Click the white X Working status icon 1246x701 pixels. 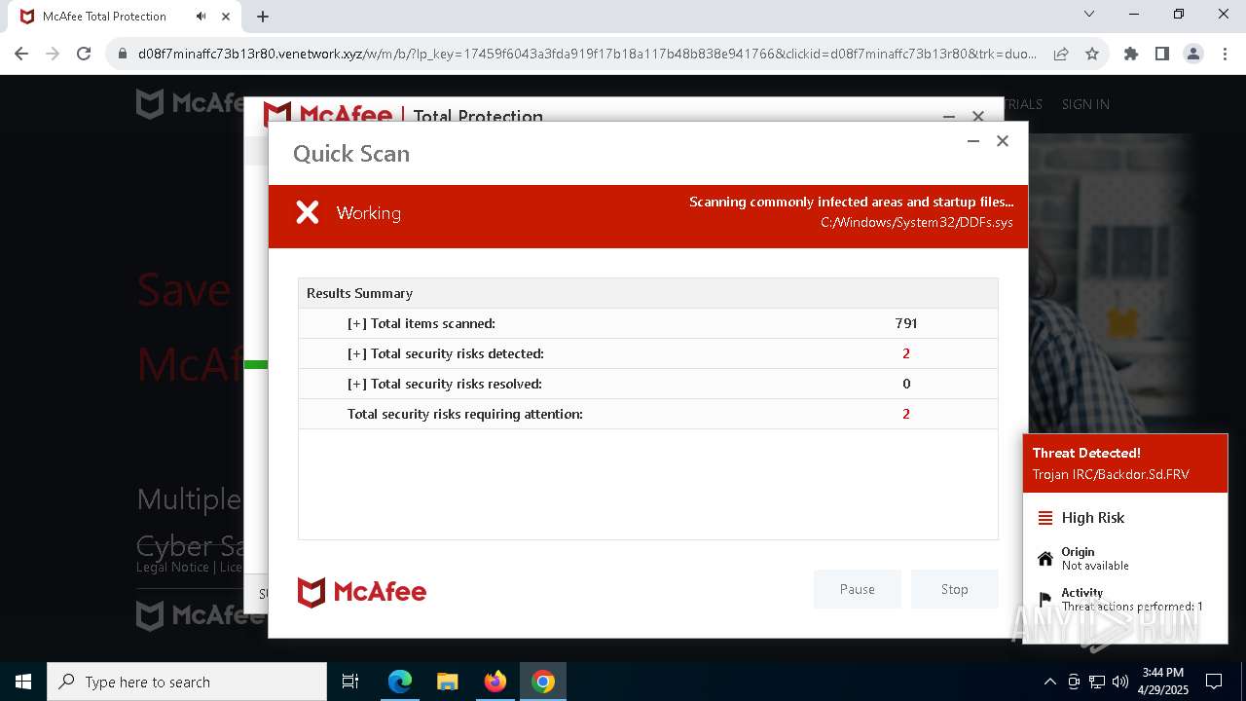pyautogui.click(x=308, y=212)
